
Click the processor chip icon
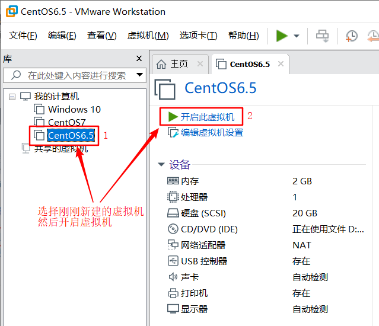pyautogui.click(x=173, y=197)
